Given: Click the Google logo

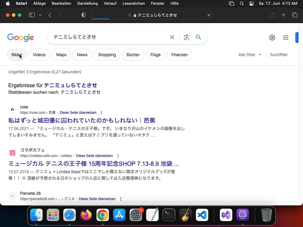Looking at the screenshot, I should 20,38.
